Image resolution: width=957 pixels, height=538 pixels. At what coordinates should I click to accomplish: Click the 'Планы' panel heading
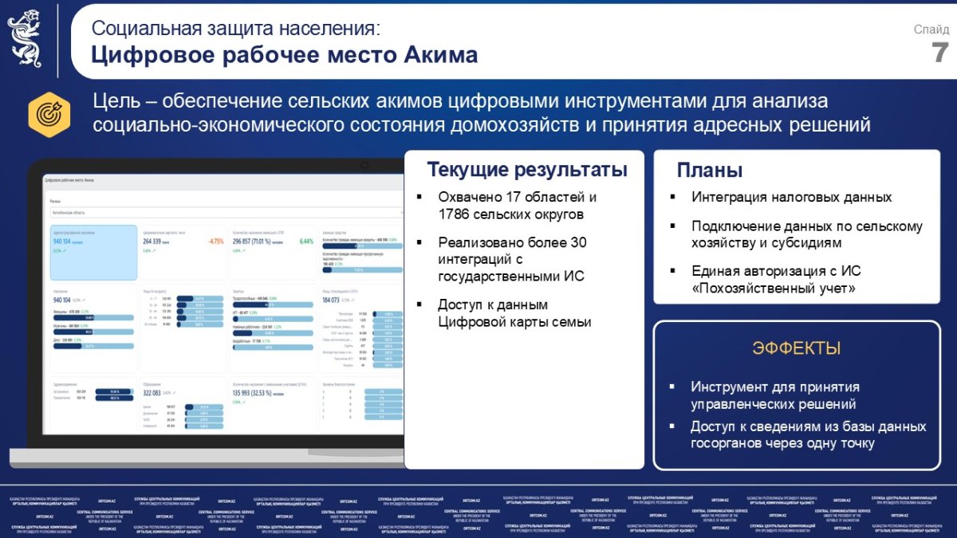[710, 170]
